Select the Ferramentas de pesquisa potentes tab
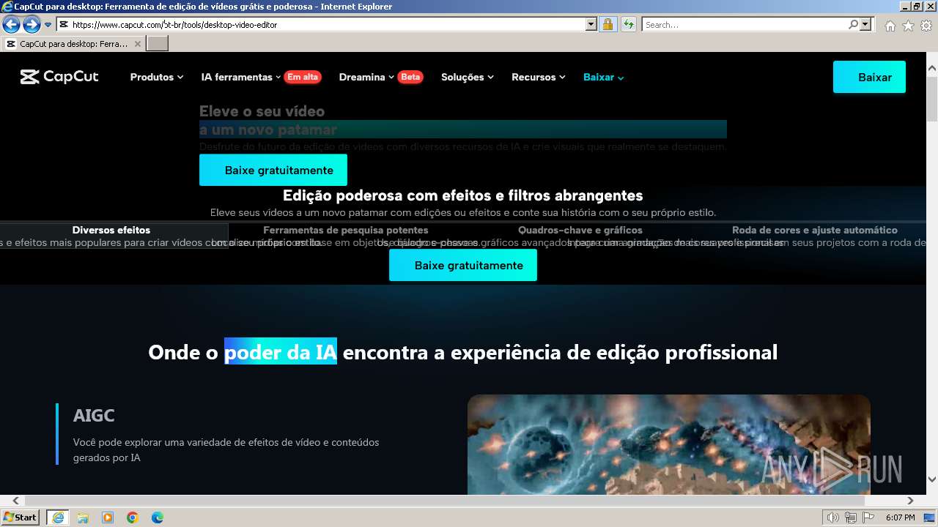Viewport: 938px width, 527px height. pos(346,230)
